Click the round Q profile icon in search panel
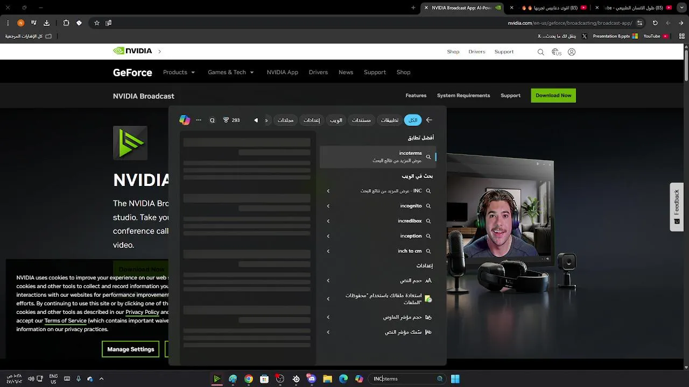The height and width of the screenshot is (387, 689). point(212,120)
